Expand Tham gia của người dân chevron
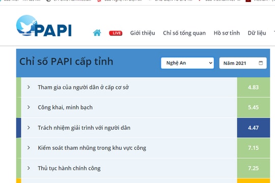Viewport: 275px width, 183px height. click(29, 87)
